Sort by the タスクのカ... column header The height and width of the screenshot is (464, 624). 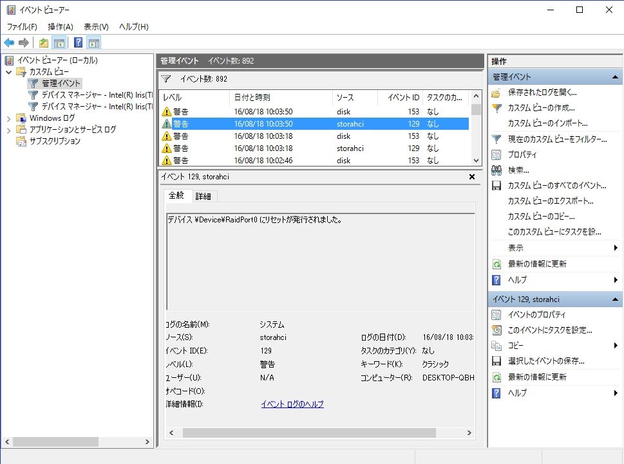[446, 98]
